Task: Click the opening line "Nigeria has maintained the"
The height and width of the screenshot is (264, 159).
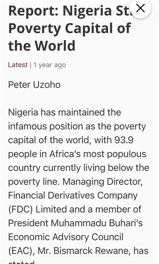Action: [64, 112]
